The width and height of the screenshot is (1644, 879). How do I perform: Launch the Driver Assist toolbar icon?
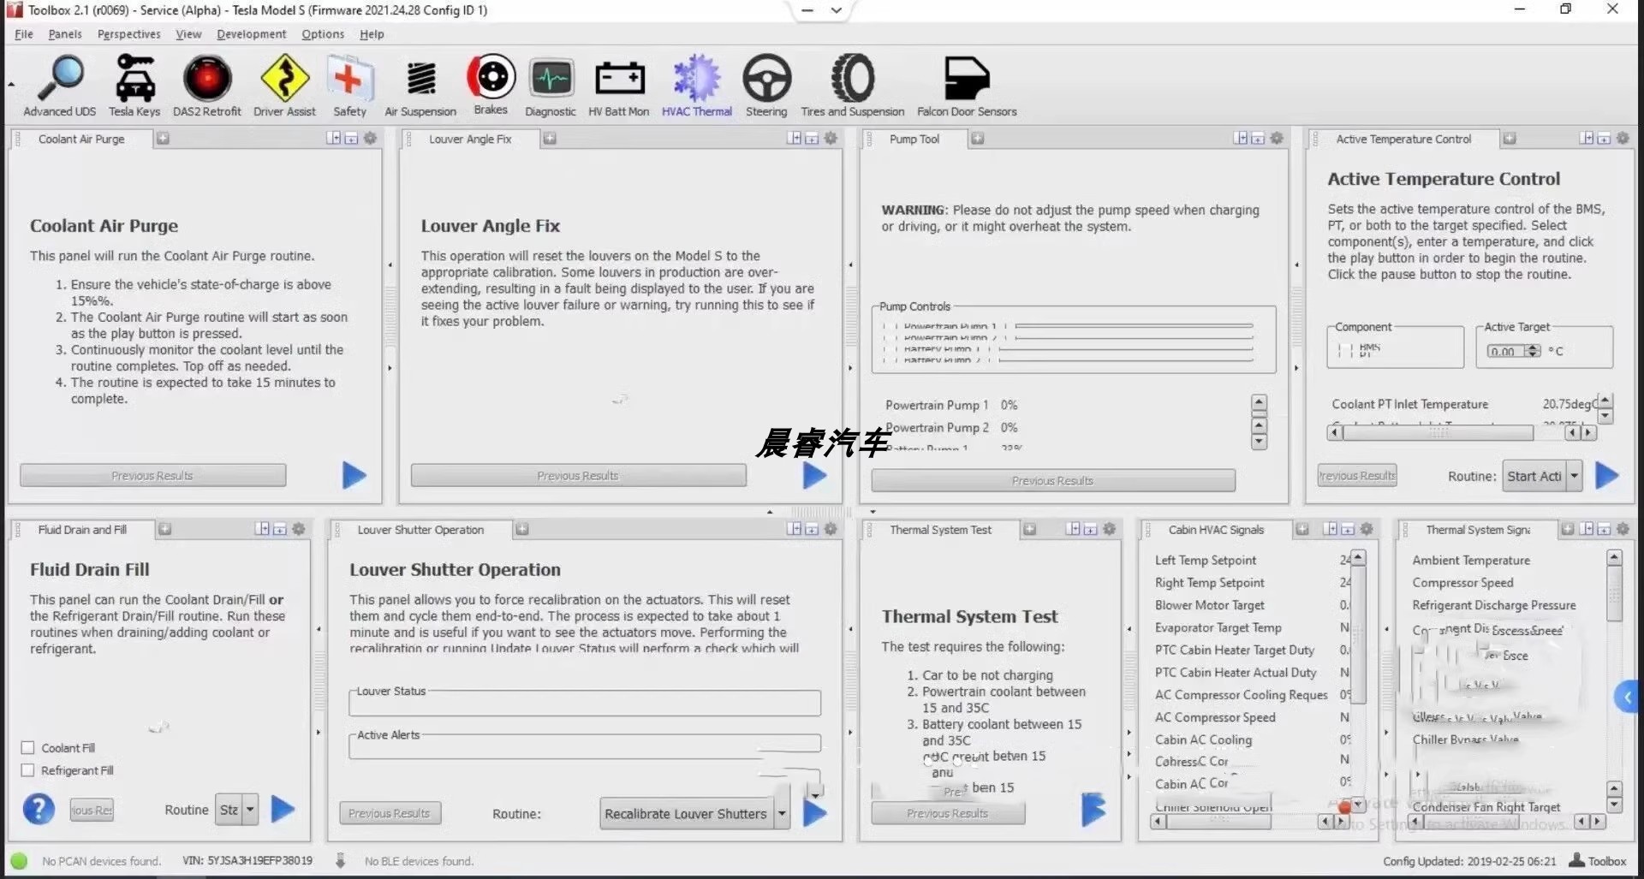[x=284, y=85]
